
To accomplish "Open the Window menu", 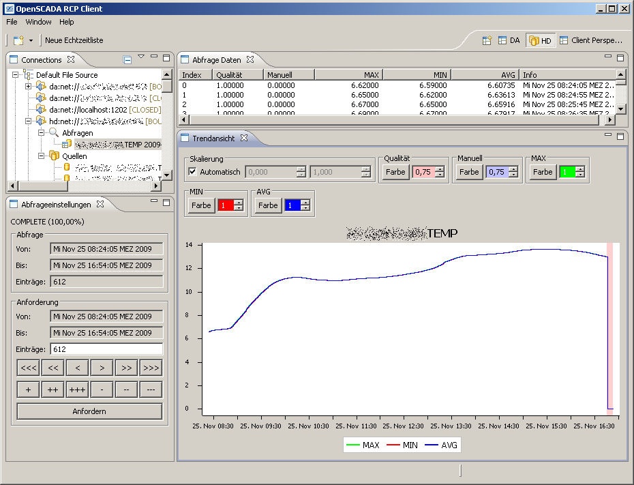I will point(38,22).
